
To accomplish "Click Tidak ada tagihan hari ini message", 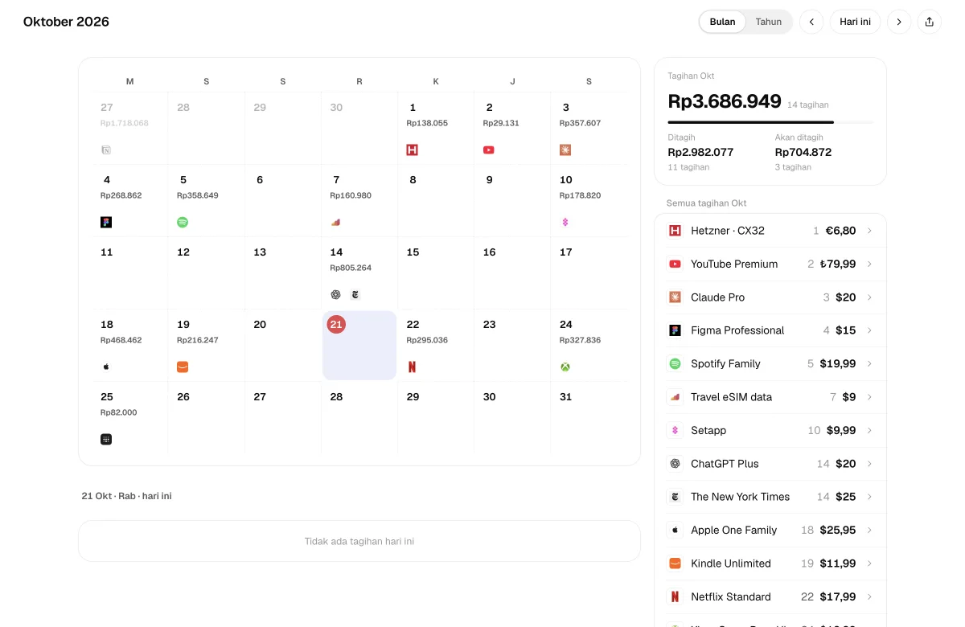I will pyautogui.click(x=359, y=541).
